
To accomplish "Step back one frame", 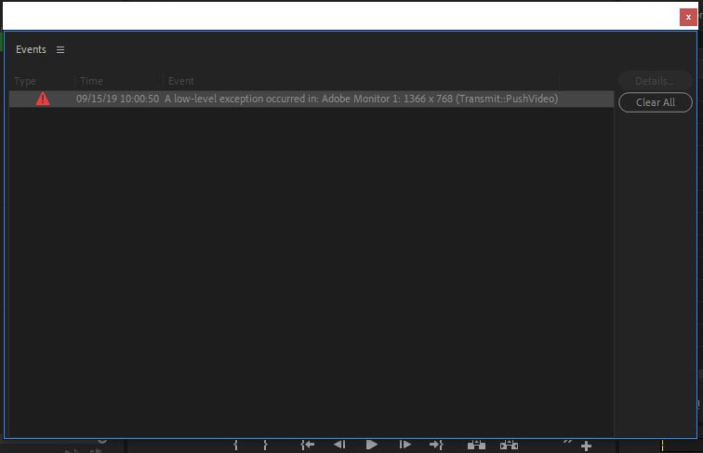I will point(339,445).
